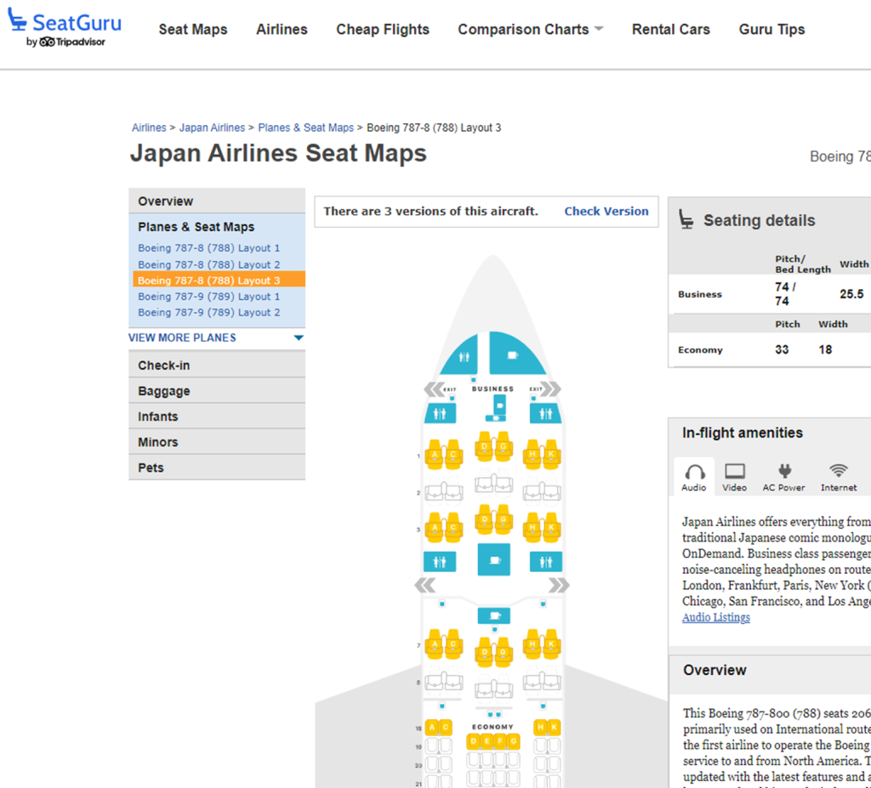Select the Audio amenities headphones tab
Image resolution: width=871 pixels, height=788 pixels.
(694, 477)
